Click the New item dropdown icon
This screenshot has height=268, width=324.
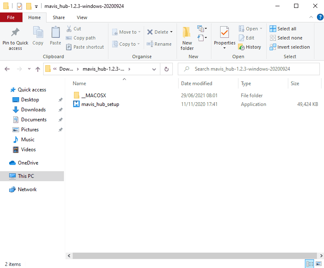pyautogui.click(x=202, y=29)
